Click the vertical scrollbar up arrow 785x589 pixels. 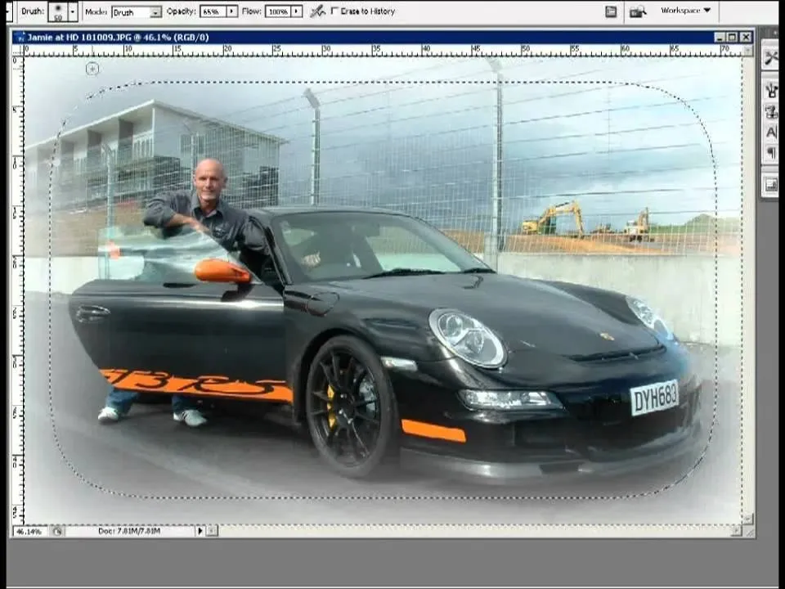pyautogui.click(x=748, y=50)
